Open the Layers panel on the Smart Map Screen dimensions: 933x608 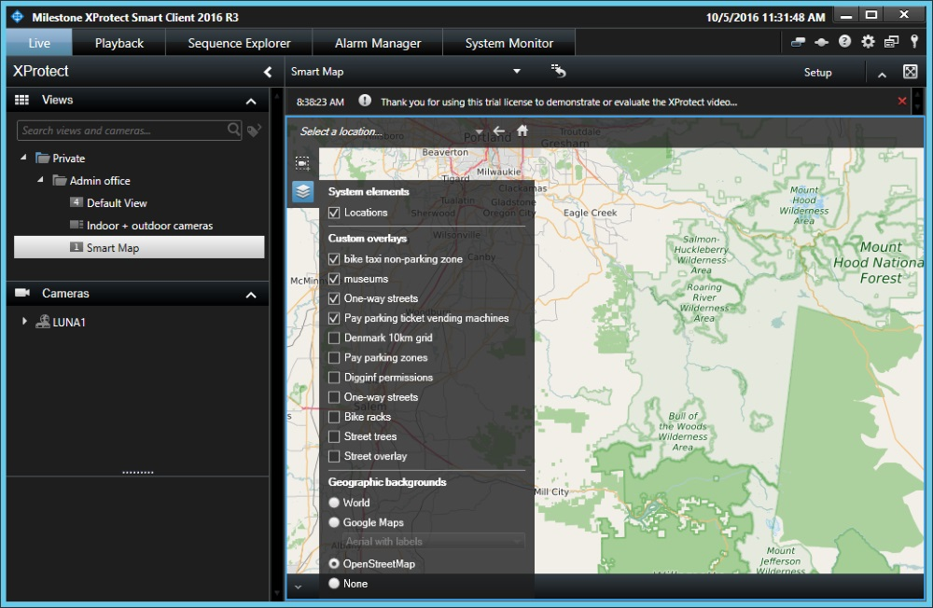pyautogui.click(x=301, y=191)
